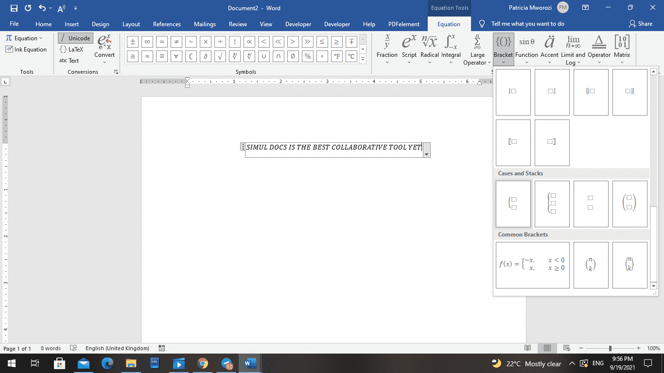This screenshot has width=664, height=373.
Task: Open the Review tab
Action: tap(238, 23)
